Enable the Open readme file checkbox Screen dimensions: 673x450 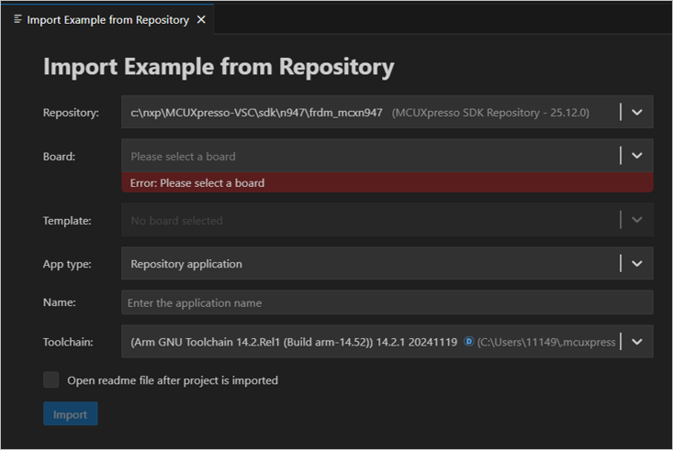[x=51, y=379]
